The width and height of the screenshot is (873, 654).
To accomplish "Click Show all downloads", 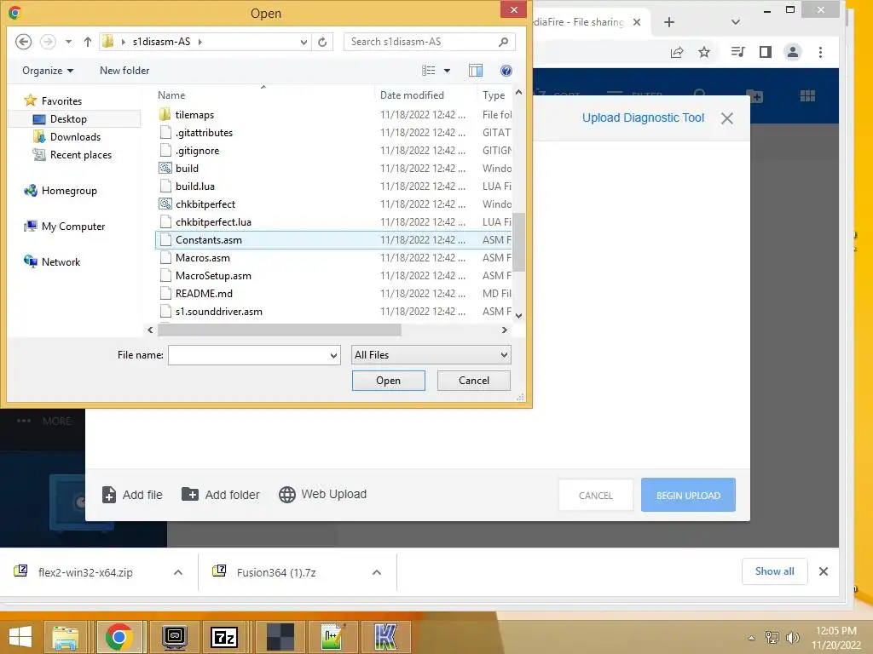I will [774, 571].
